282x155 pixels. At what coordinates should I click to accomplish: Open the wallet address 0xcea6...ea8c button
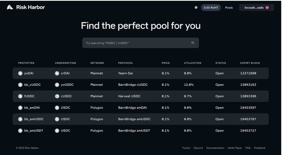[257, 8]
